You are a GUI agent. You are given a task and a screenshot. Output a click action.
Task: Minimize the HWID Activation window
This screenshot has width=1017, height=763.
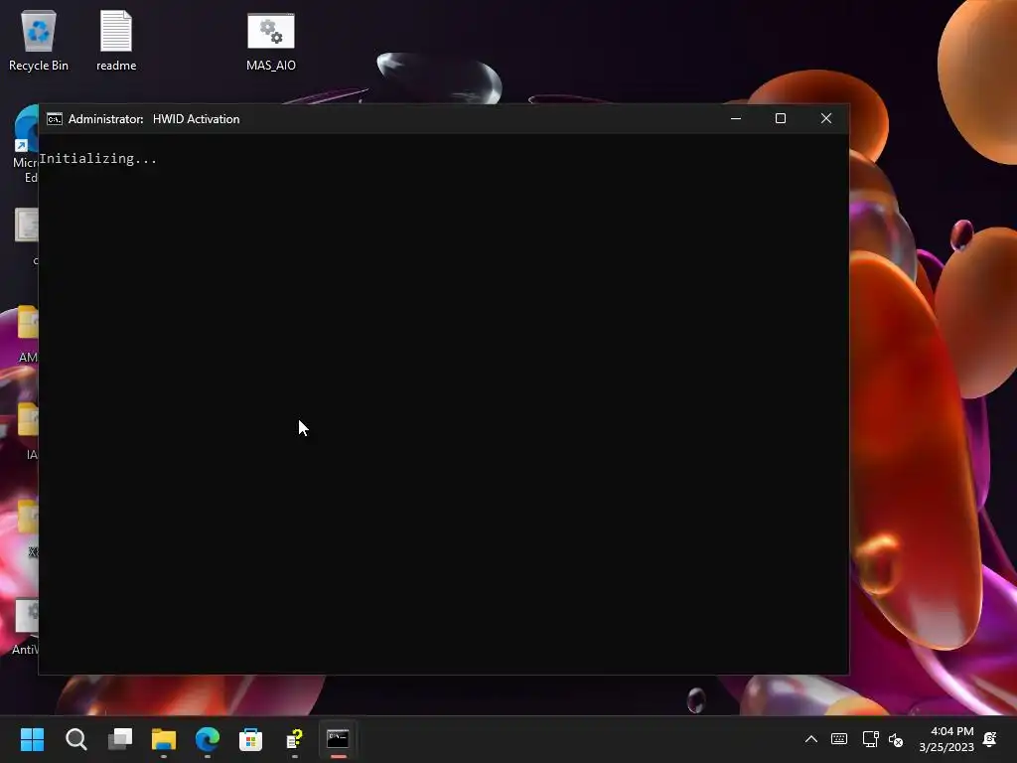[x=736, y=119]
